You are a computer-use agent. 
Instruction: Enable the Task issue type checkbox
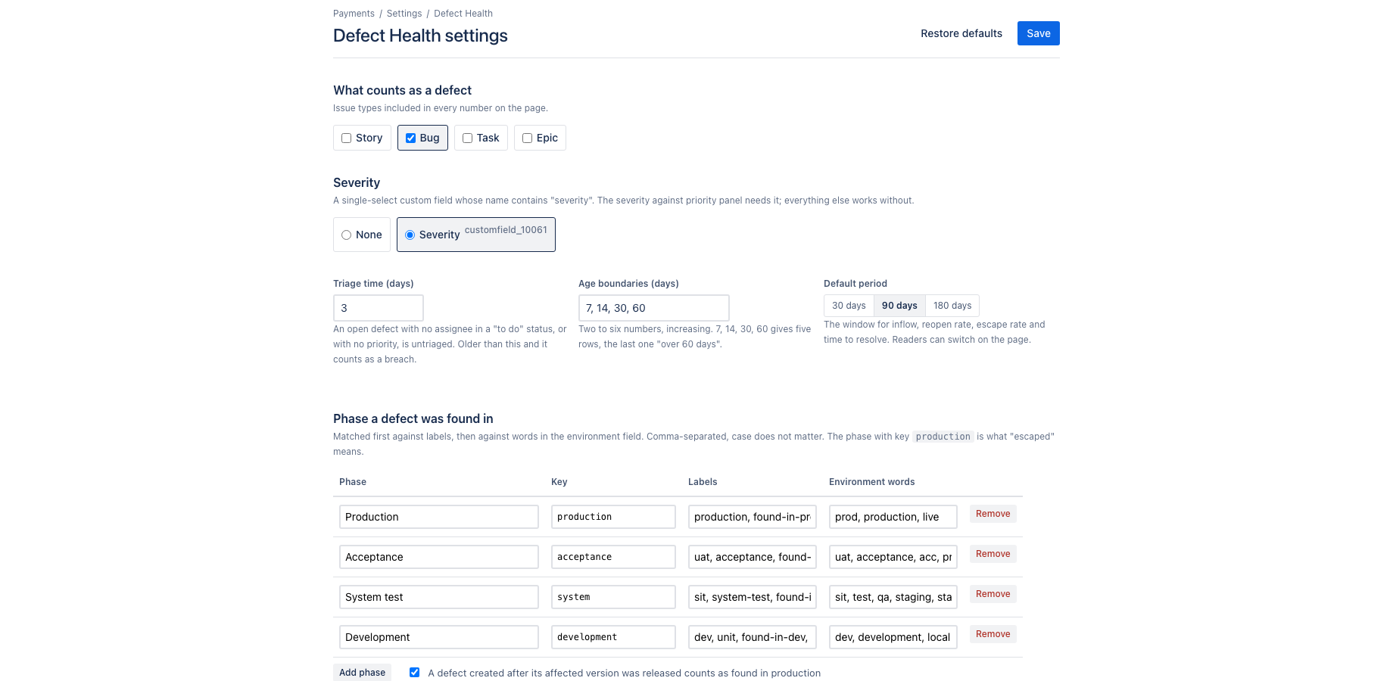pos(467,138)
